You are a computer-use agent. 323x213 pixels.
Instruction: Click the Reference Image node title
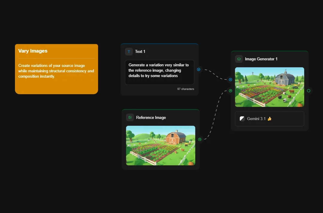pos(151,117)
